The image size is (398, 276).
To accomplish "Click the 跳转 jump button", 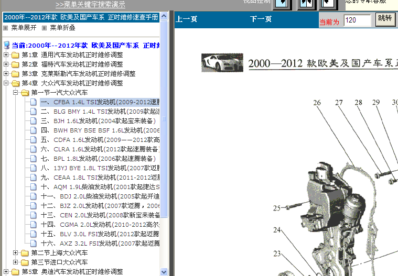I will [385, 19].
